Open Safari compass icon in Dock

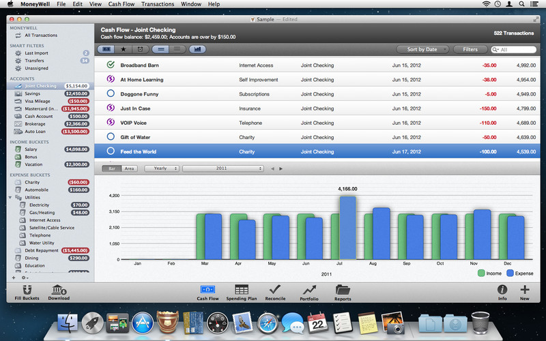point(268,323)
